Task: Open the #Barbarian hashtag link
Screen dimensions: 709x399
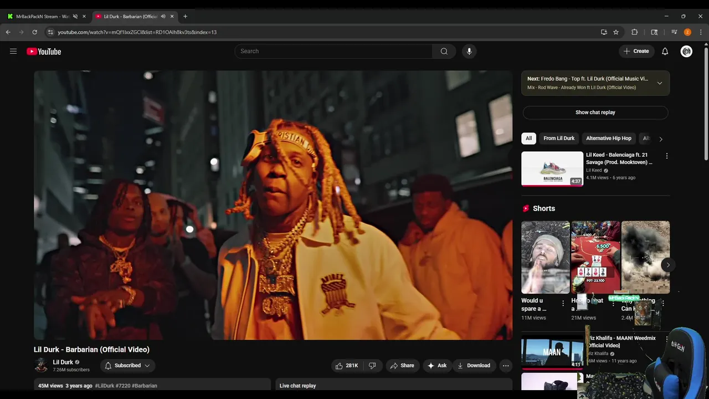Action: (x=145, y=386)
